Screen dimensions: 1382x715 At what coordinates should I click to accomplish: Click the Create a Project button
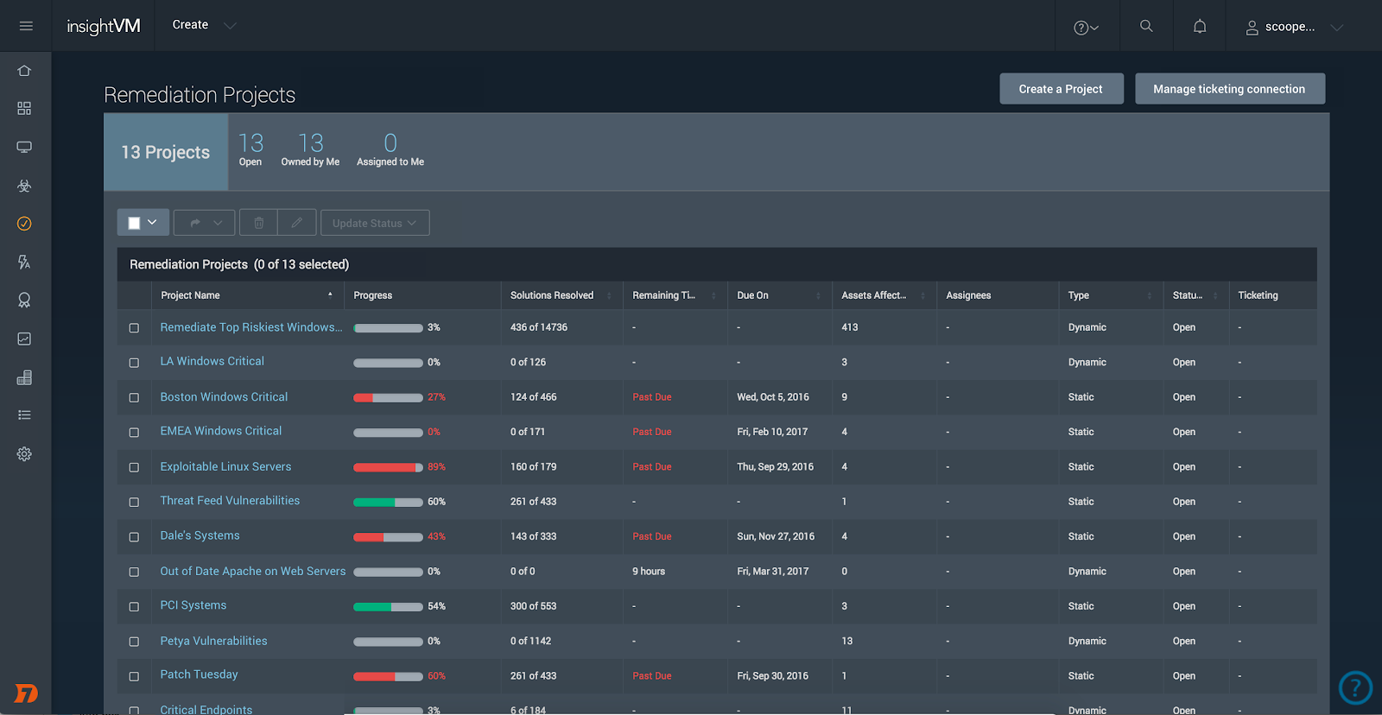1061,89
